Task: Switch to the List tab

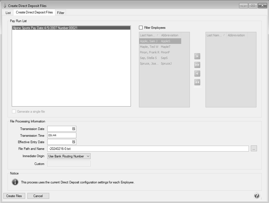Action: (8, 13)
